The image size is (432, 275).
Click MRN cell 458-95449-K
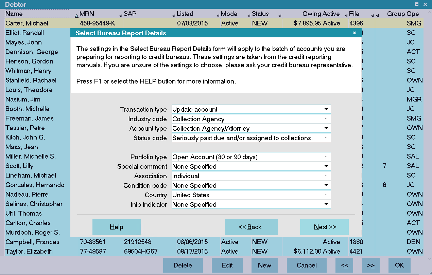[x=98, y=23]
